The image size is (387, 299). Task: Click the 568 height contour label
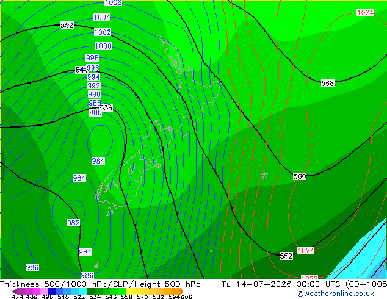coord(328,83)
